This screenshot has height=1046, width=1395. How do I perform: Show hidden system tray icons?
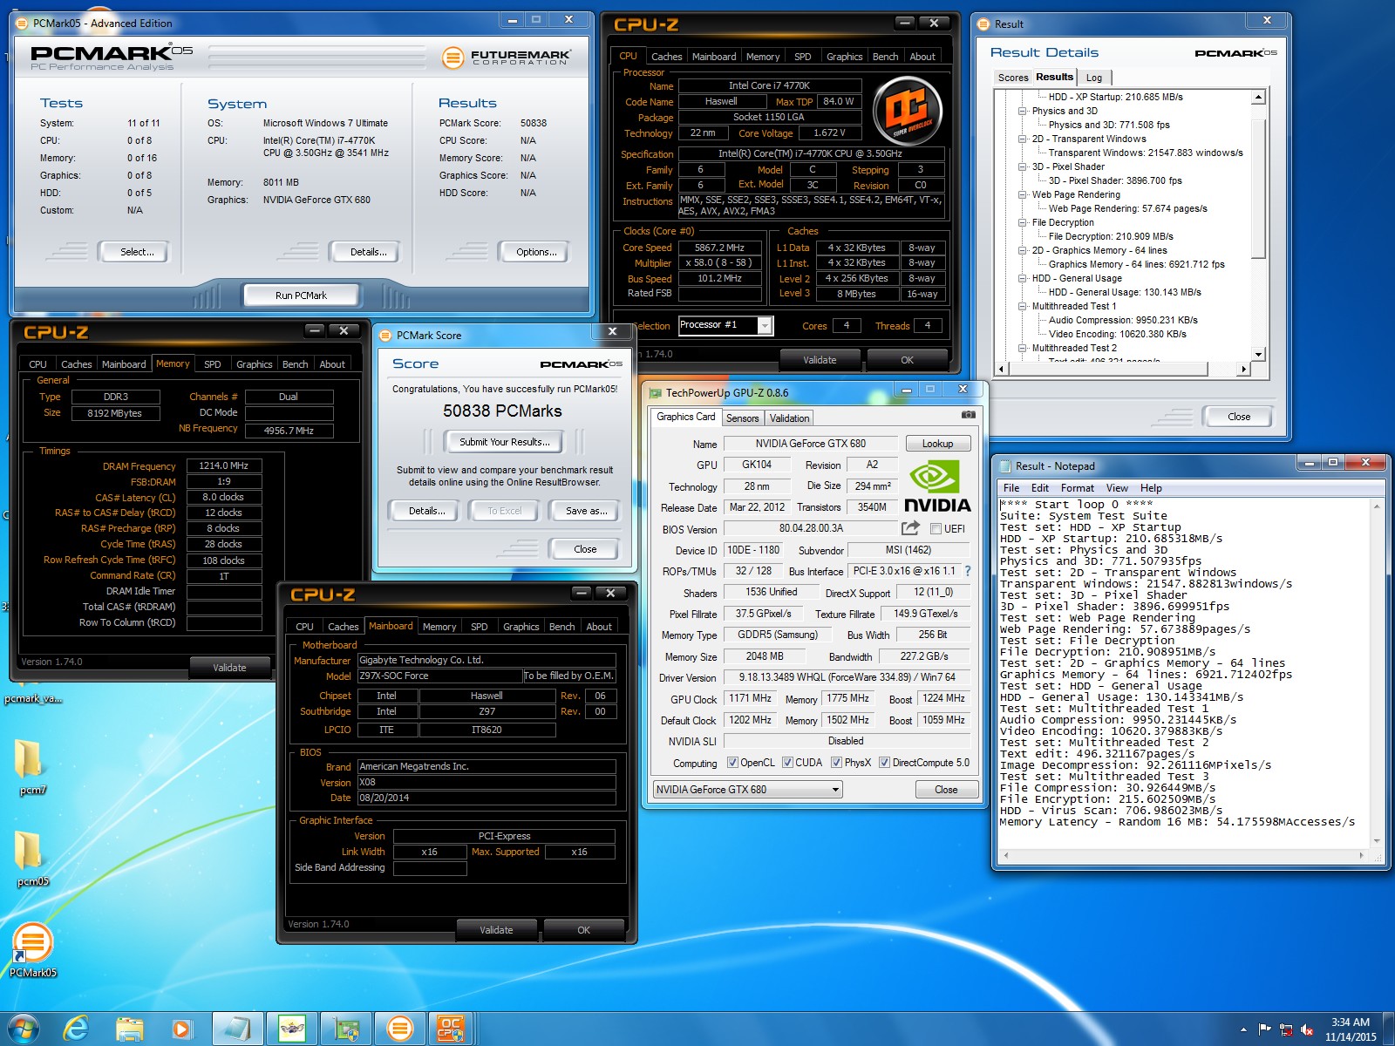coord(1243,1029)
